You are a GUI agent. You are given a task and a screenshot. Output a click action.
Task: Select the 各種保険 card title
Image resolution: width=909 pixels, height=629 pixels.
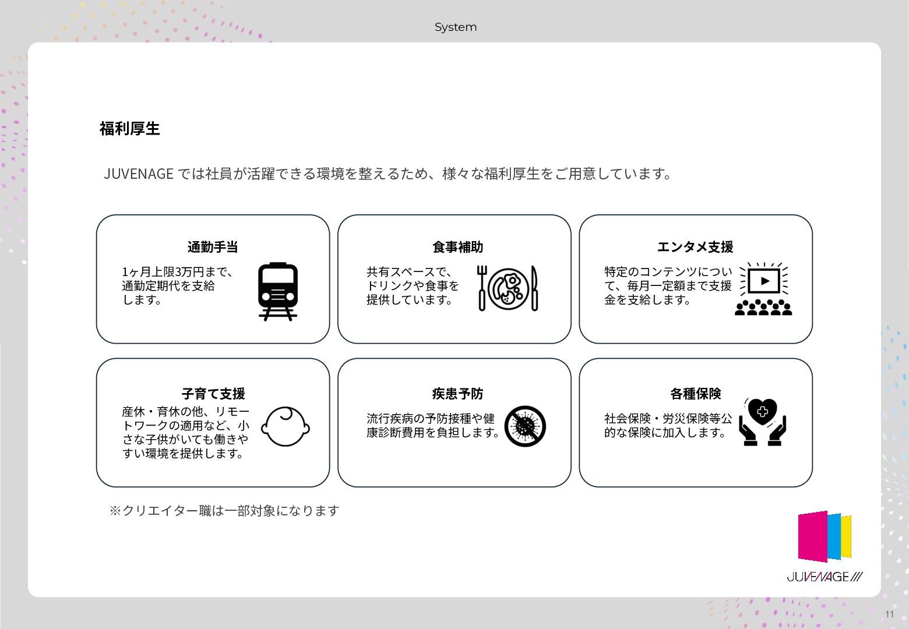click(x=695, y=394)
